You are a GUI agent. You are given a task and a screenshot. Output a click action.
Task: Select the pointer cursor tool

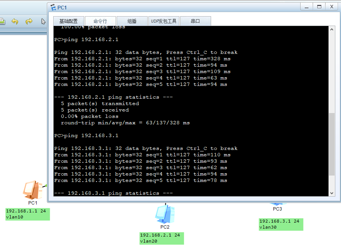tap(43, 21)
